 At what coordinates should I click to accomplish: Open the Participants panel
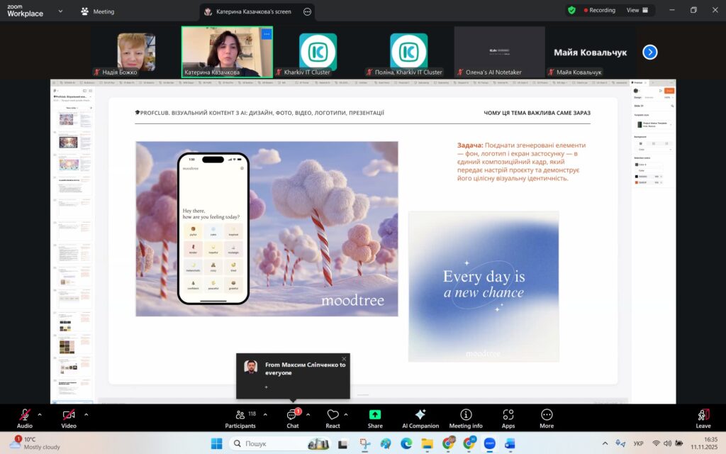[x=240, y=418]
